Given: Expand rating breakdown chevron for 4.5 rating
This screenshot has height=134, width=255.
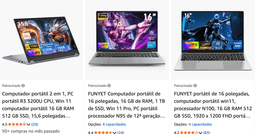Looking at the screenshot, I should pos(29,125).
